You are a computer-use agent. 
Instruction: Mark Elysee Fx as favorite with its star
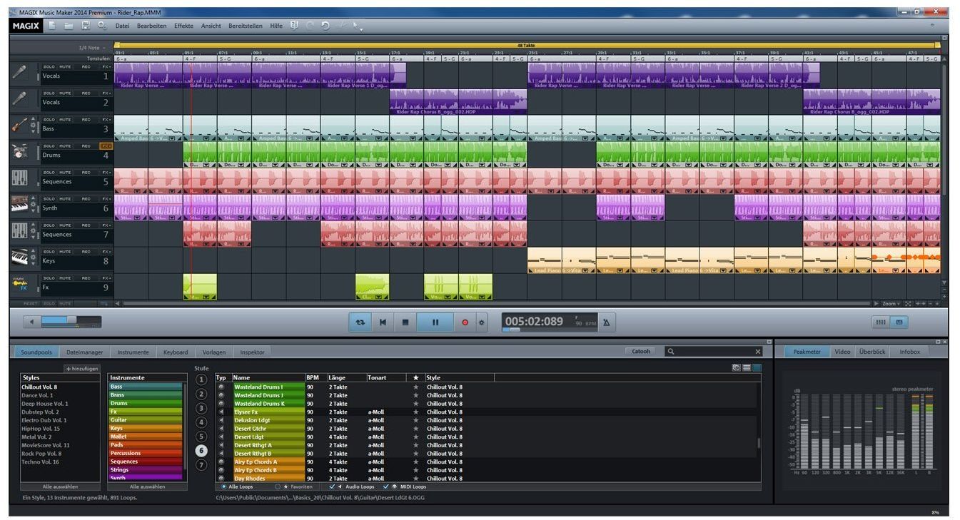tap(416, 412)
